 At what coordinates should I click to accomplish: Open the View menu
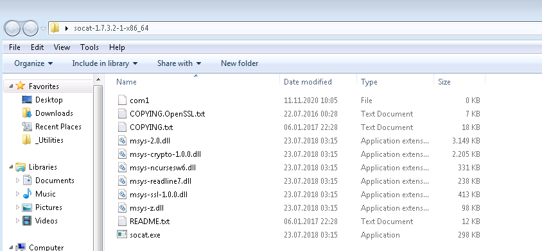[62, 47]
